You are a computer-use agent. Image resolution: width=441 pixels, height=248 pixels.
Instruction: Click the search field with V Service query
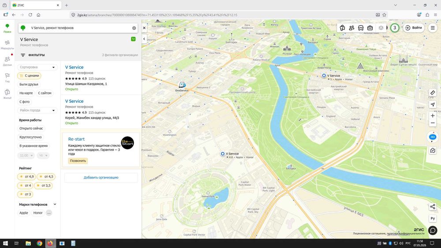77,28
